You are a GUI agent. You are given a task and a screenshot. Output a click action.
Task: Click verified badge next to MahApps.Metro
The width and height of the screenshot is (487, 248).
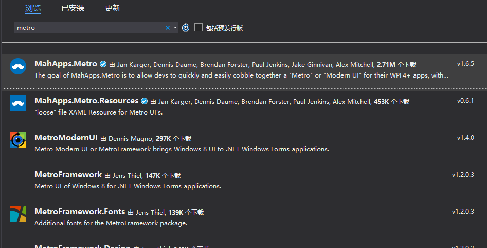click(103, 64)
